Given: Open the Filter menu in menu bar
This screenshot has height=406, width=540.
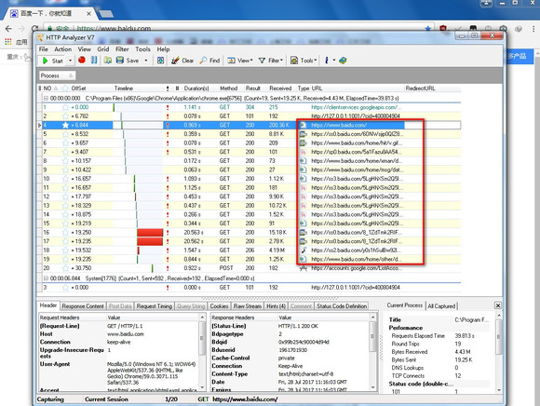Looking at the screenshot, I should pos(122,49).
